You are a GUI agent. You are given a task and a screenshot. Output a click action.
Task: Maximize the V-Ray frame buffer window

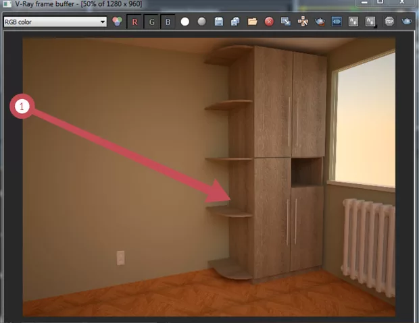pyautogui.click(x=380, y=3)
